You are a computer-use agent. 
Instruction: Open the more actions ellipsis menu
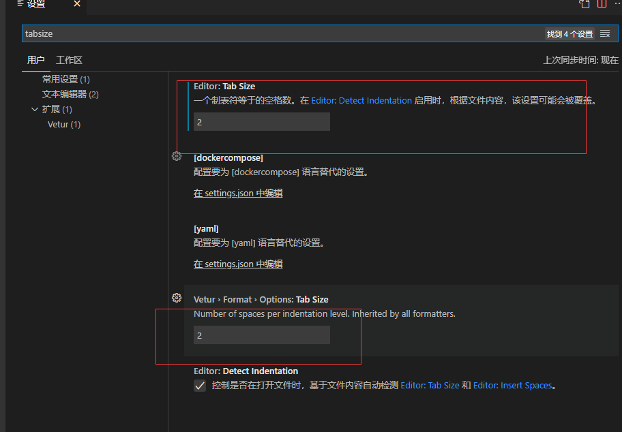[617, 4]
